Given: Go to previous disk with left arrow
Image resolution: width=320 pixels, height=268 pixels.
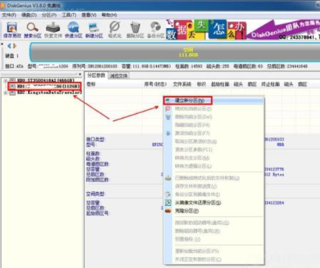Looking at the screenshot, I should 9,46.
